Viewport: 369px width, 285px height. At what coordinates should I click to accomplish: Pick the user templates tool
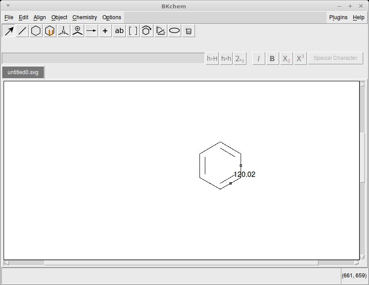[x=50, y=31]
